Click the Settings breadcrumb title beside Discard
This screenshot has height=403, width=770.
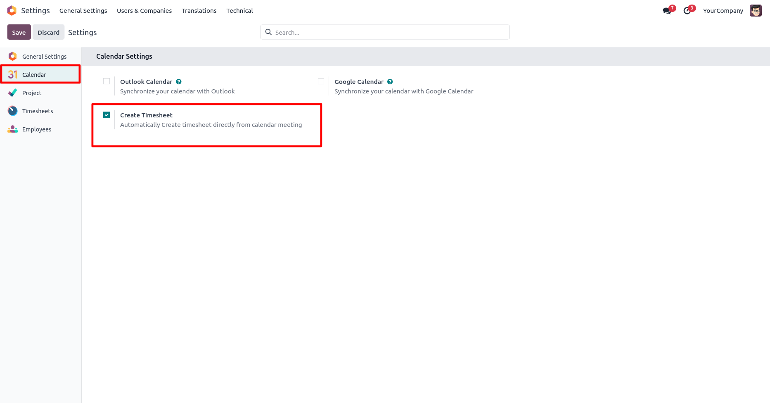coord(83,32)
